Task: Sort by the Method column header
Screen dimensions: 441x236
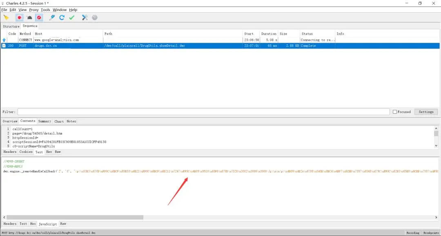Action: point(25,34)
